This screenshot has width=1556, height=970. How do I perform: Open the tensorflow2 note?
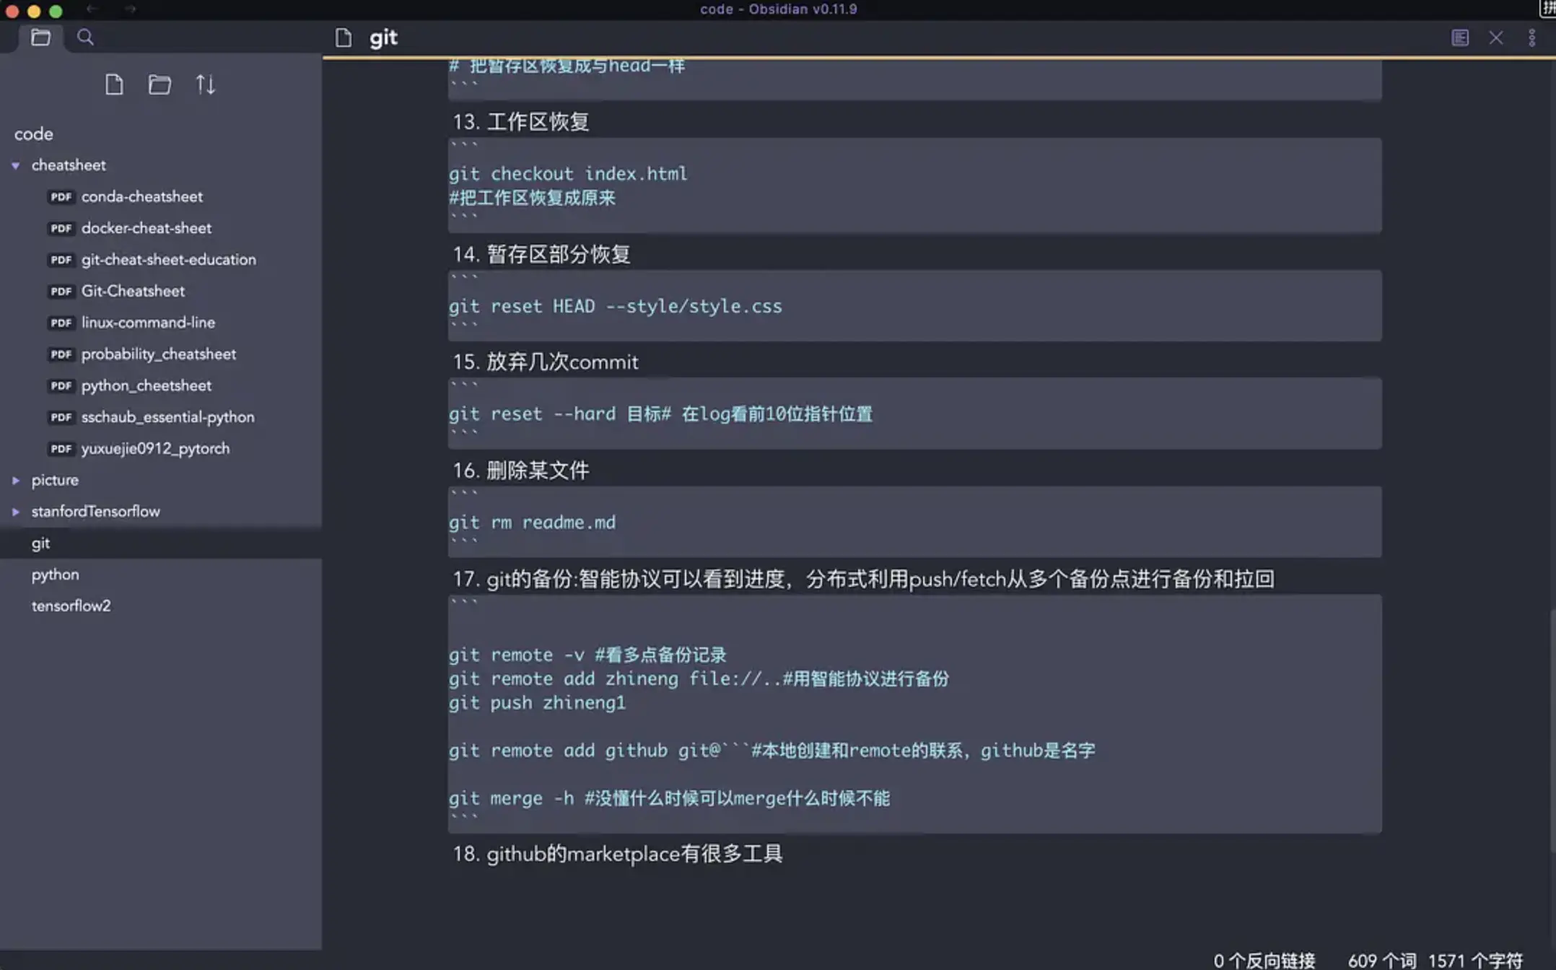pyautogui.click(x=71, y=606)
